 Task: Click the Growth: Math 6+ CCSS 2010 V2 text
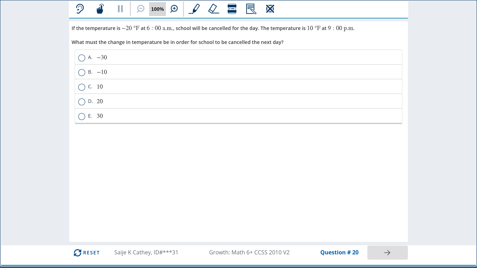tap(249, 252)
